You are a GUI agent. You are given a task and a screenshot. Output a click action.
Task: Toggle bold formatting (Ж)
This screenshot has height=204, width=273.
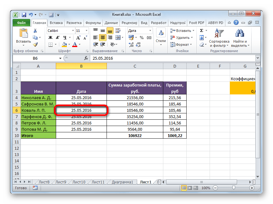pos(50,38)
